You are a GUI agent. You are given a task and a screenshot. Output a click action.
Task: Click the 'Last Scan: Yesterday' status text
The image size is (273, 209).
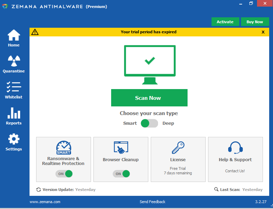[241, 190]
